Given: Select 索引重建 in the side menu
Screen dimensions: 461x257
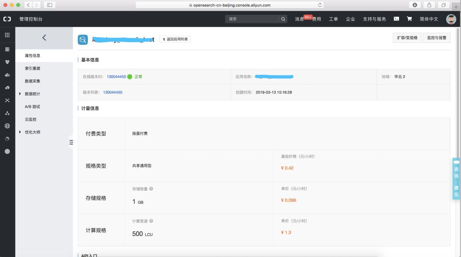Looking at the screenshot, I should (x=32, y=68).
